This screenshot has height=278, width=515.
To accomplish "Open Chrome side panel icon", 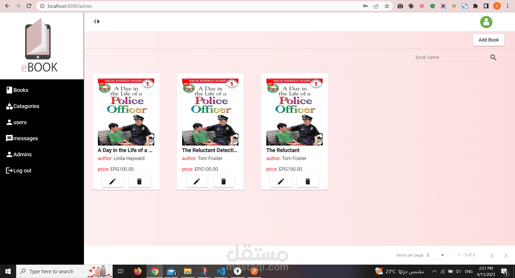I will (x=486, y=6).
